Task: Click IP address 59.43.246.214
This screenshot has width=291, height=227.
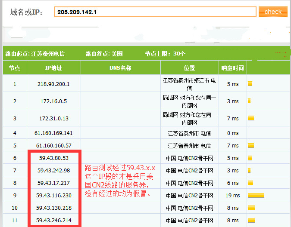Action: point(54,221)
